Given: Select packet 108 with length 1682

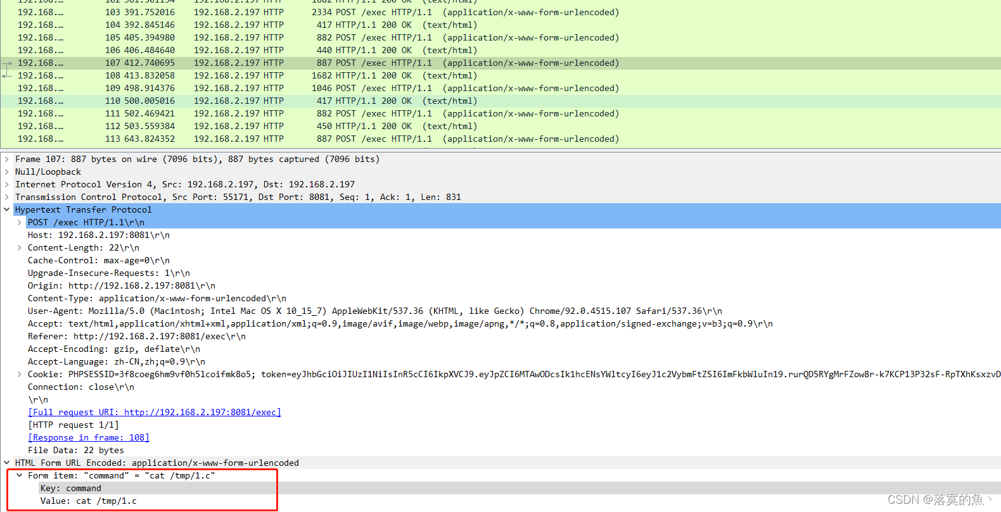Looking at the screenshot, I should pos(501,75).
